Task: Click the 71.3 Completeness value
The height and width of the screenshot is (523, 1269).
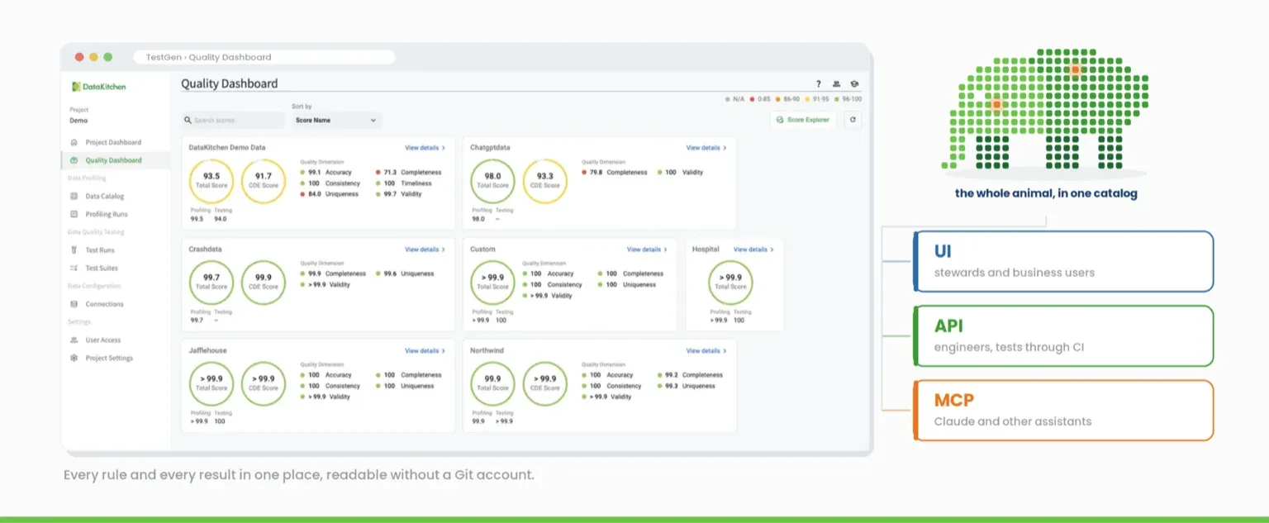Action: 390,173
